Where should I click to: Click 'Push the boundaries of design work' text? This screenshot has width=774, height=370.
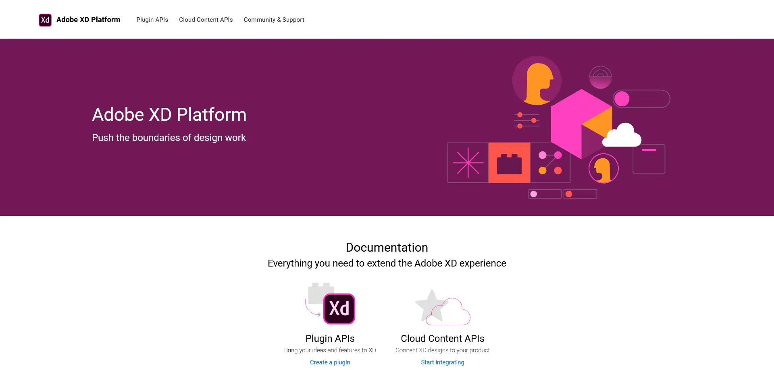tap(169, 138)
